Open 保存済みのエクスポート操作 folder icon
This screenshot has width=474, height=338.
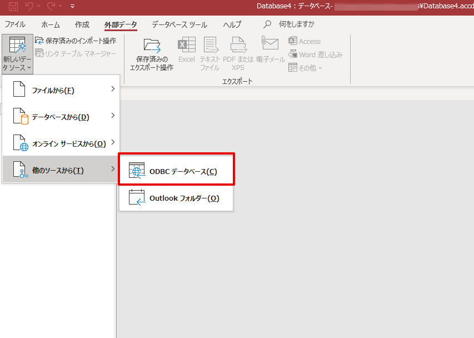(152, 46)
